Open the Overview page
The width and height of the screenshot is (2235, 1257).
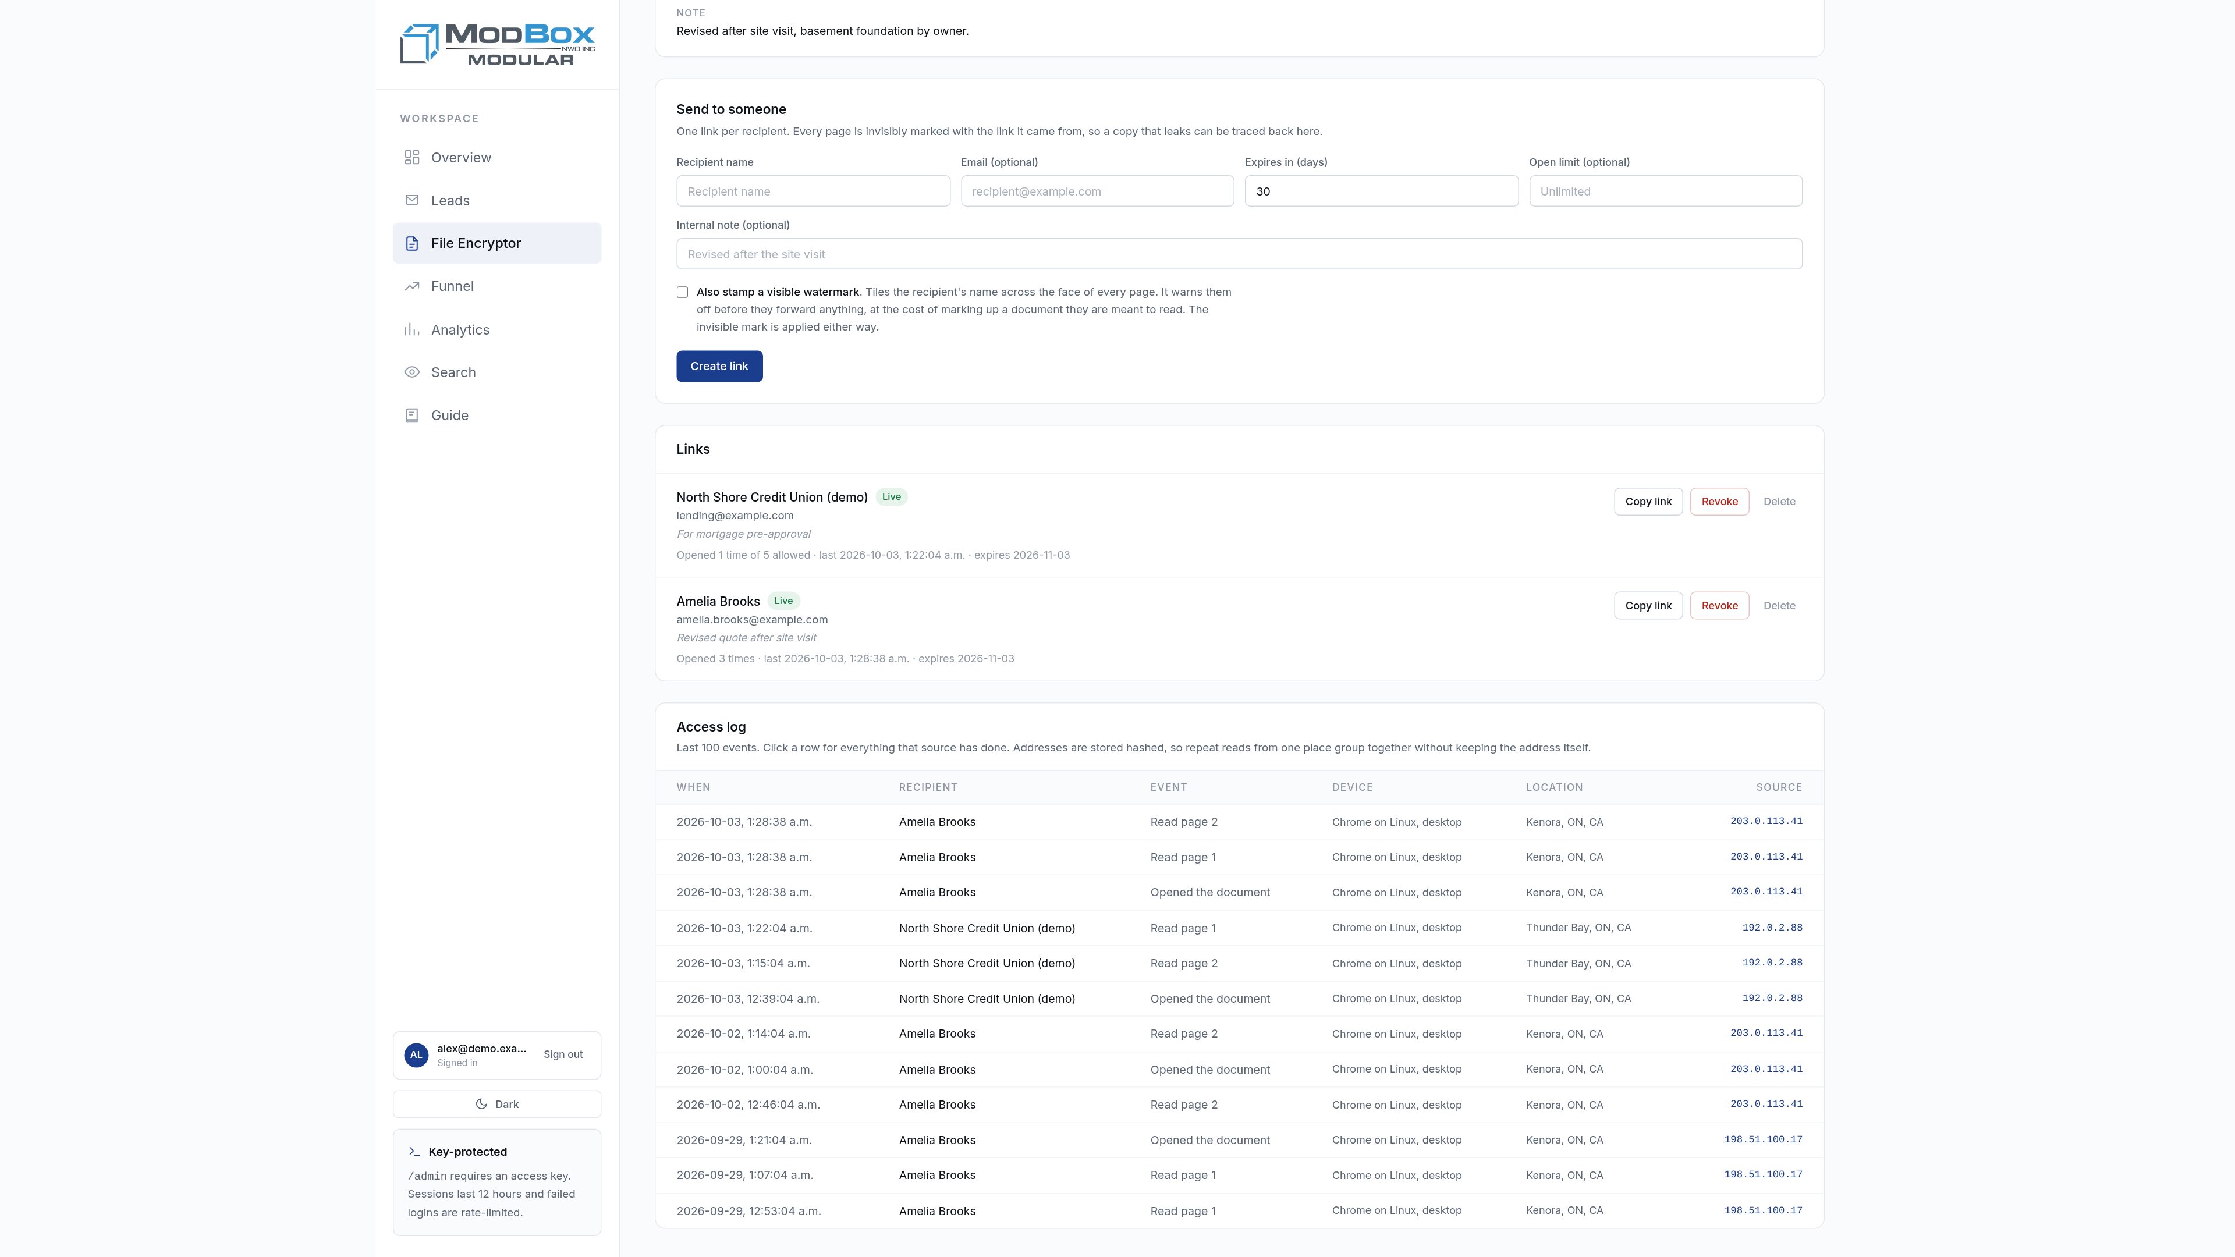[x=497, y=157]
